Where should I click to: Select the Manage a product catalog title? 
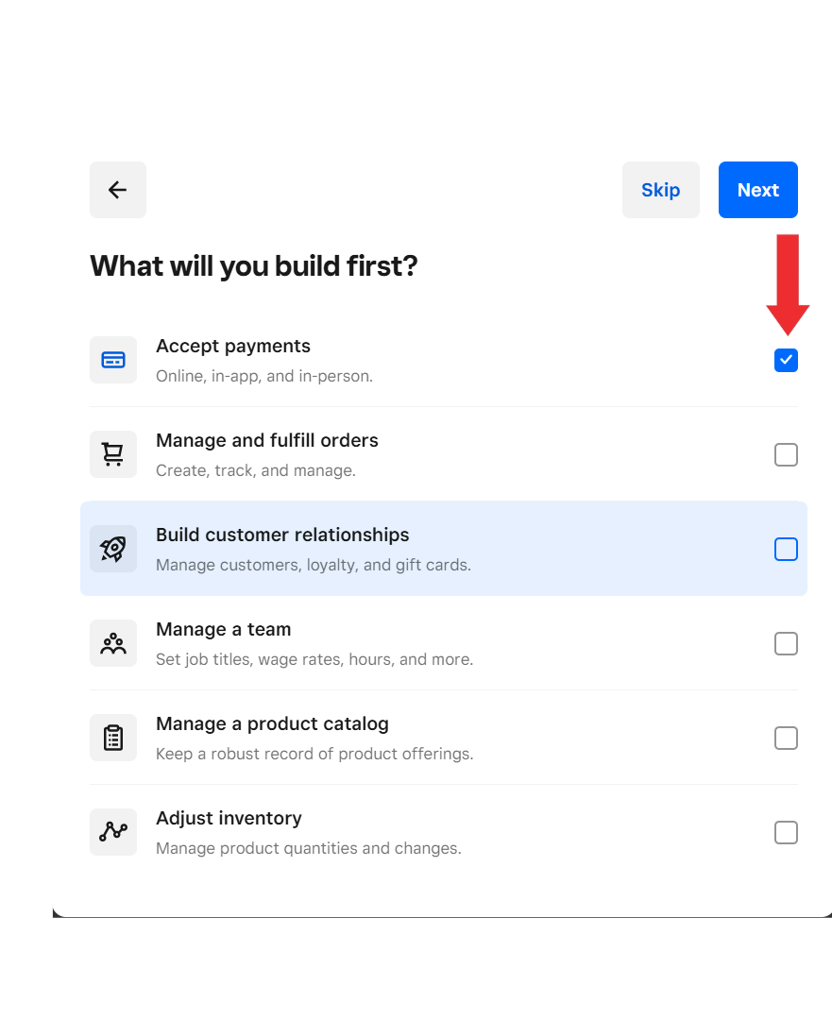(x=272, y=724)
